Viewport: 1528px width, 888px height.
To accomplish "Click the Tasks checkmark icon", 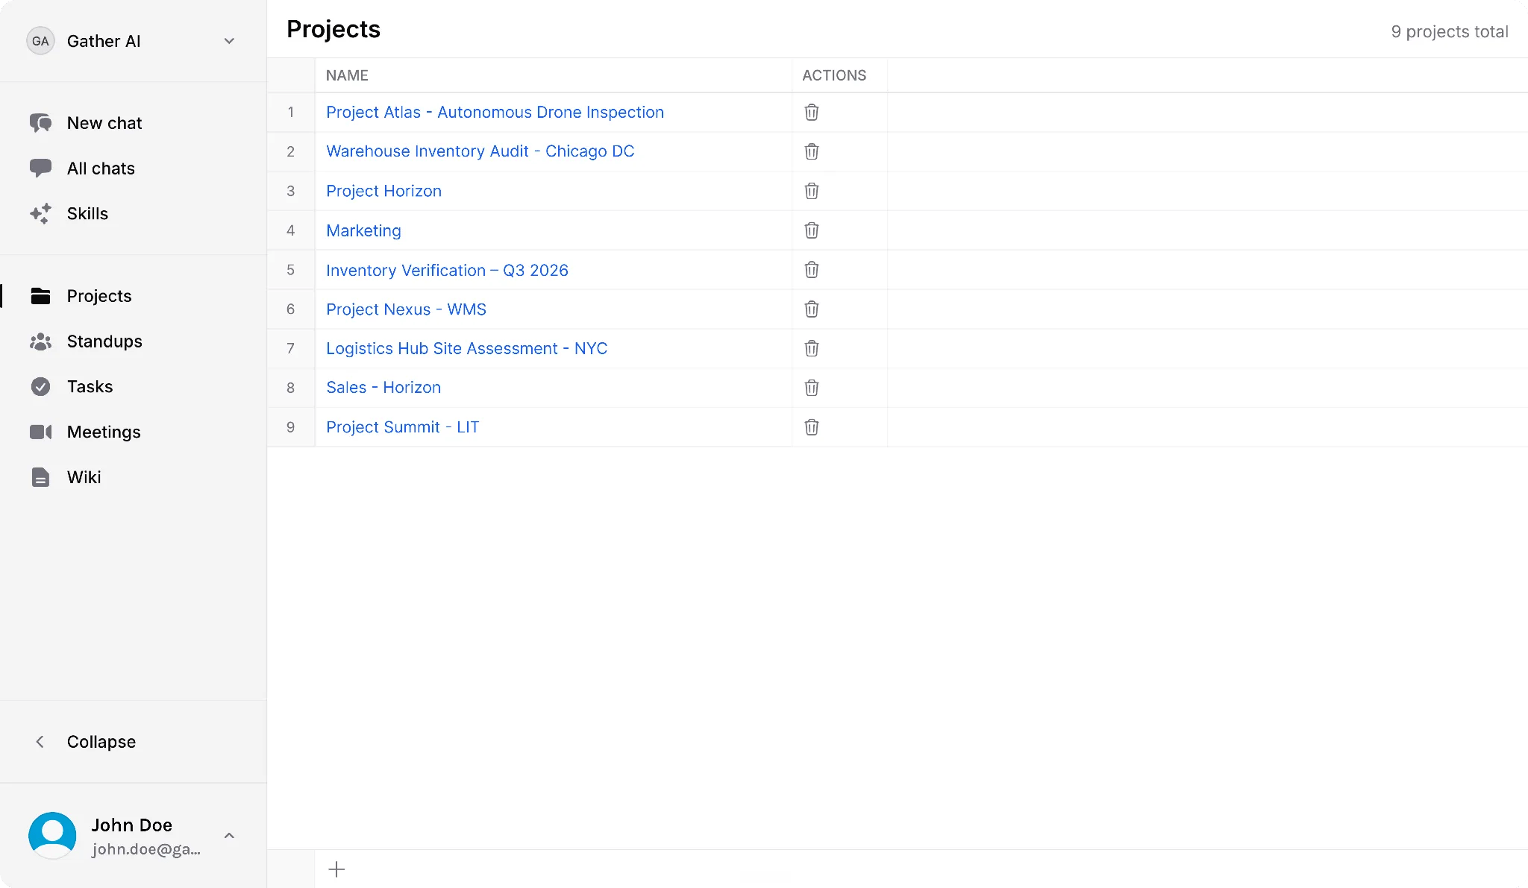I will 40,386.
